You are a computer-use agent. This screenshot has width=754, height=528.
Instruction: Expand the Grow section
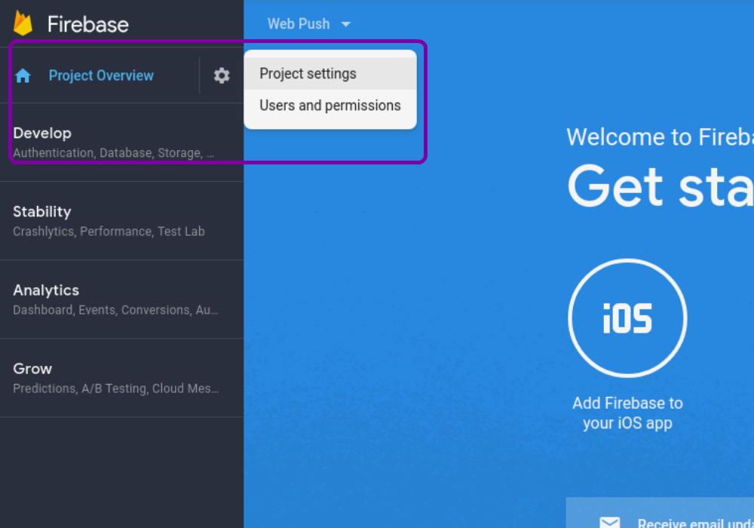click(121, 378)
